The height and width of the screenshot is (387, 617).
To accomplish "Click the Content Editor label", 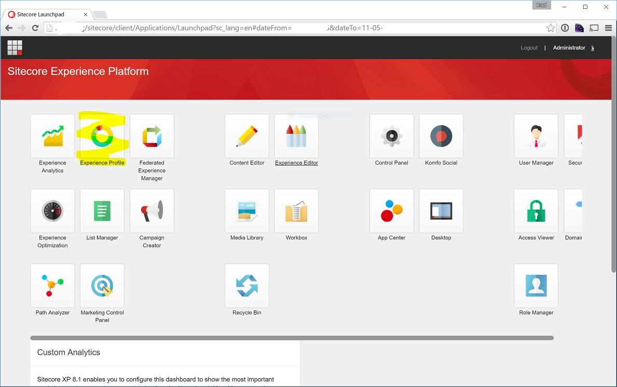I will (x=246, y=163).
